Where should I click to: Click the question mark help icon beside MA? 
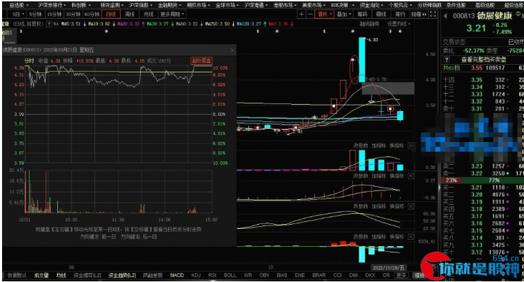49,23
